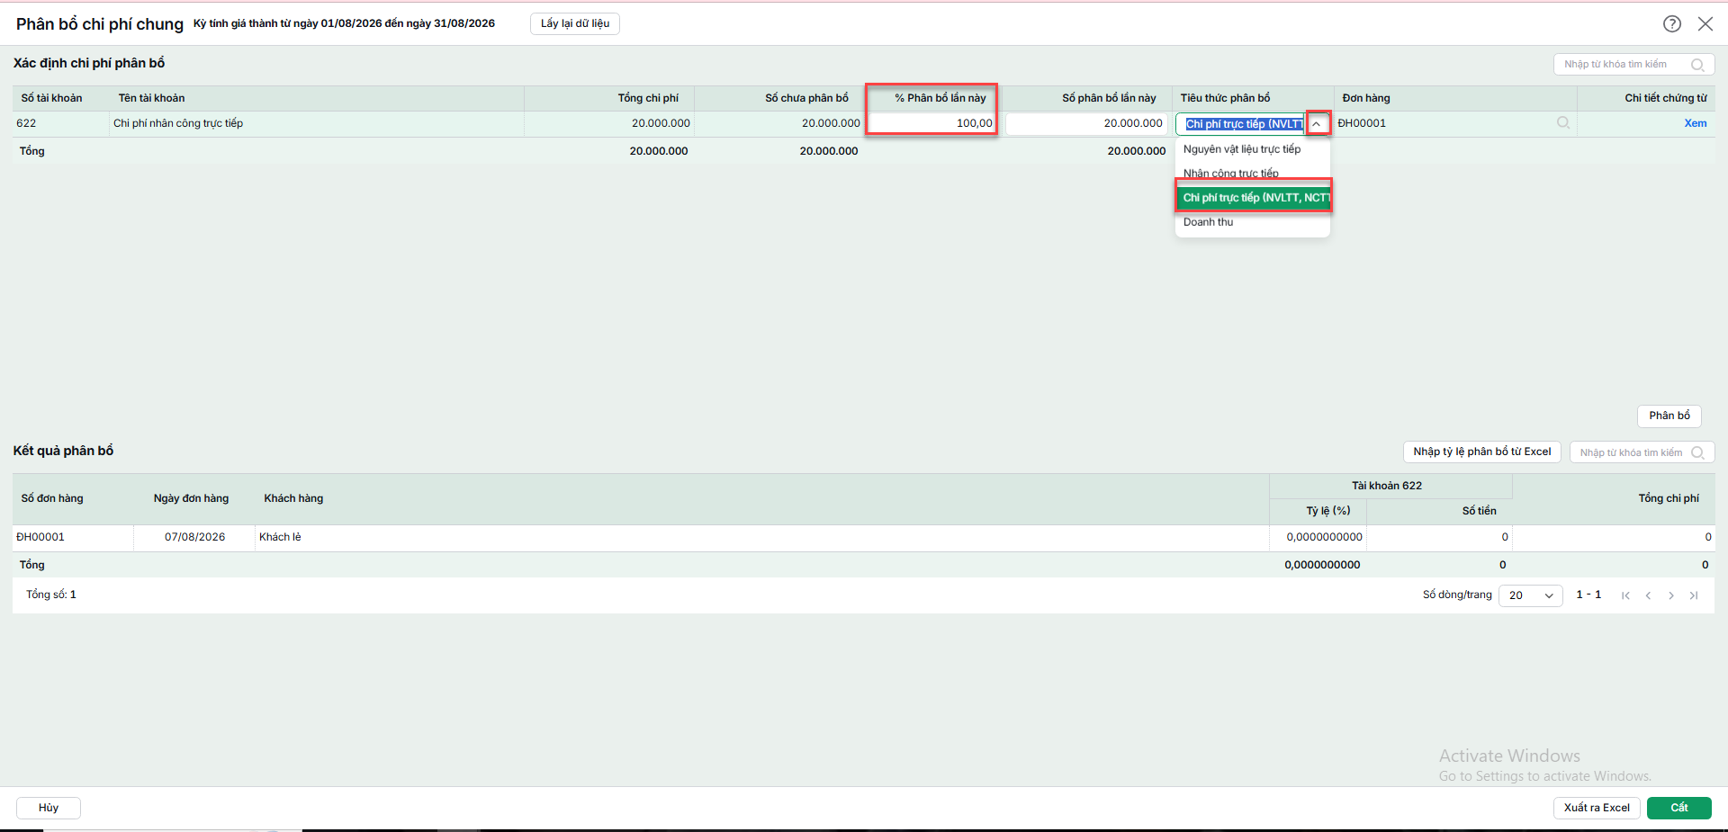The image size is (1728, 832).
Task: Click Nhập tỷ lệ phân bổ từ Excel
Action: [x=1481, y=452]
